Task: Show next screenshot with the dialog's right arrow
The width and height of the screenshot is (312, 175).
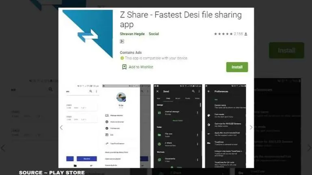Action: [x=251, y=127]
